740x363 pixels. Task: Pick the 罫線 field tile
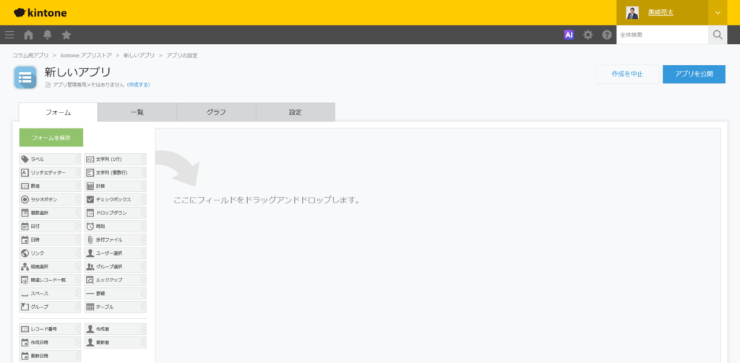(115, 294)
